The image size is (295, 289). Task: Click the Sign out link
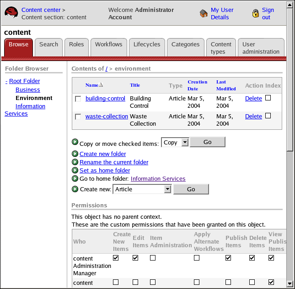268,13
